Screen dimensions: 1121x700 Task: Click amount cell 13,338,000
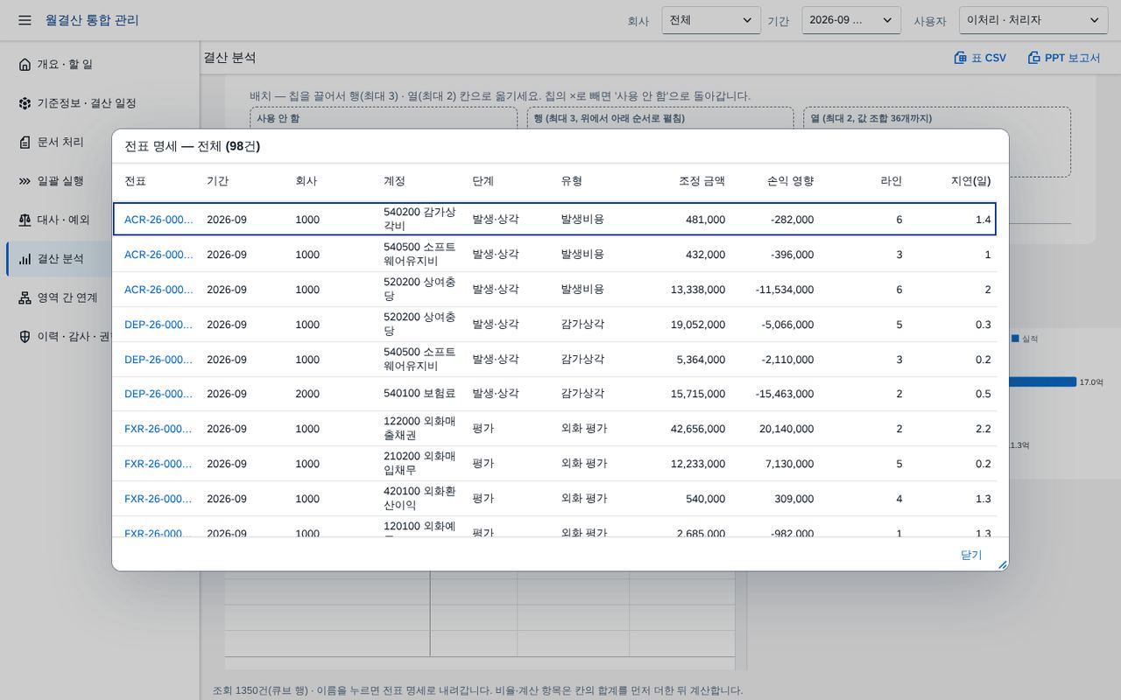click(698, 290)
